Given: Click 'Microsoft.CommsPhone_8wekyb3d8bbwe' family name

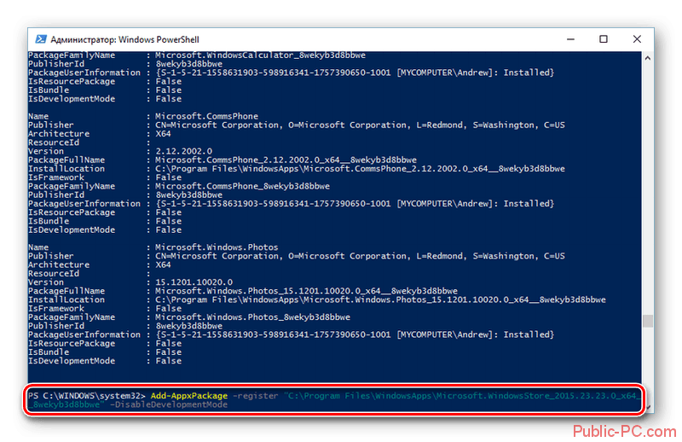Looking at the screenshot, I should [242, 186].
